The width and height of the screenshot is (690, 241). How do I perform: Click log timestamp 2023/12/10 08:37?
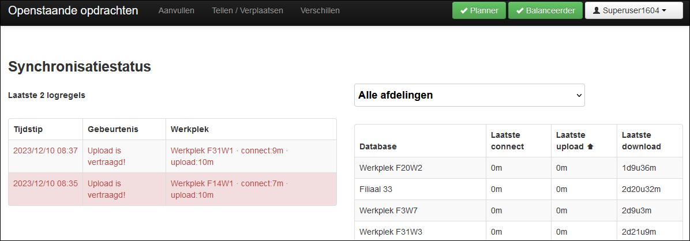[46, 150]
